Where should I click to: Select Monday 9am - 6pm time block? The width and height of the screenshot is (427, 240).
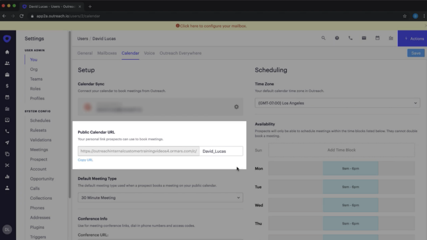tap(350, 168)
